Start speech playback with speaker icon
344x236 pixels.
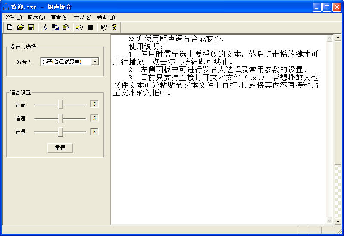(x=79, y=27)
